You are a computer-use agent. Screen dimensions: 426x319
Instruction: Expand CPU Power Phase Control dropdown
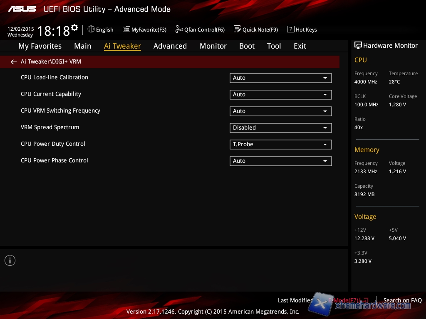(280, 161)
